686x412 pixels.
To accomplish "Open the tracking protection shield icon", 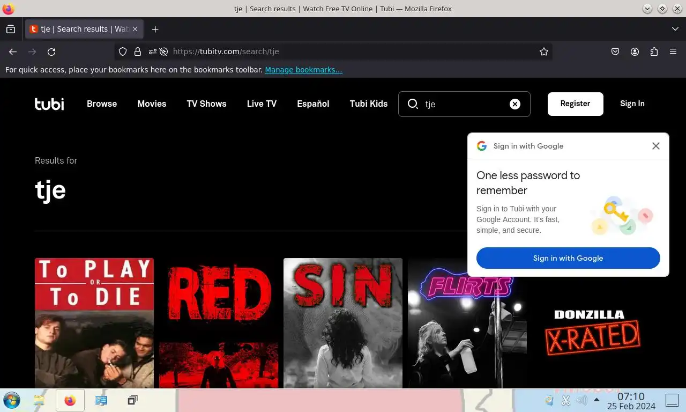I will point(123,51).
